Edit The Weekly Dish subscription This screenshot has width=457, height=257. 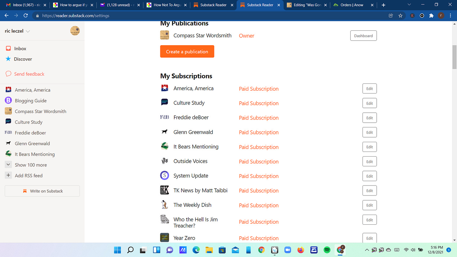pyautogui.click(x=369, y=205)
